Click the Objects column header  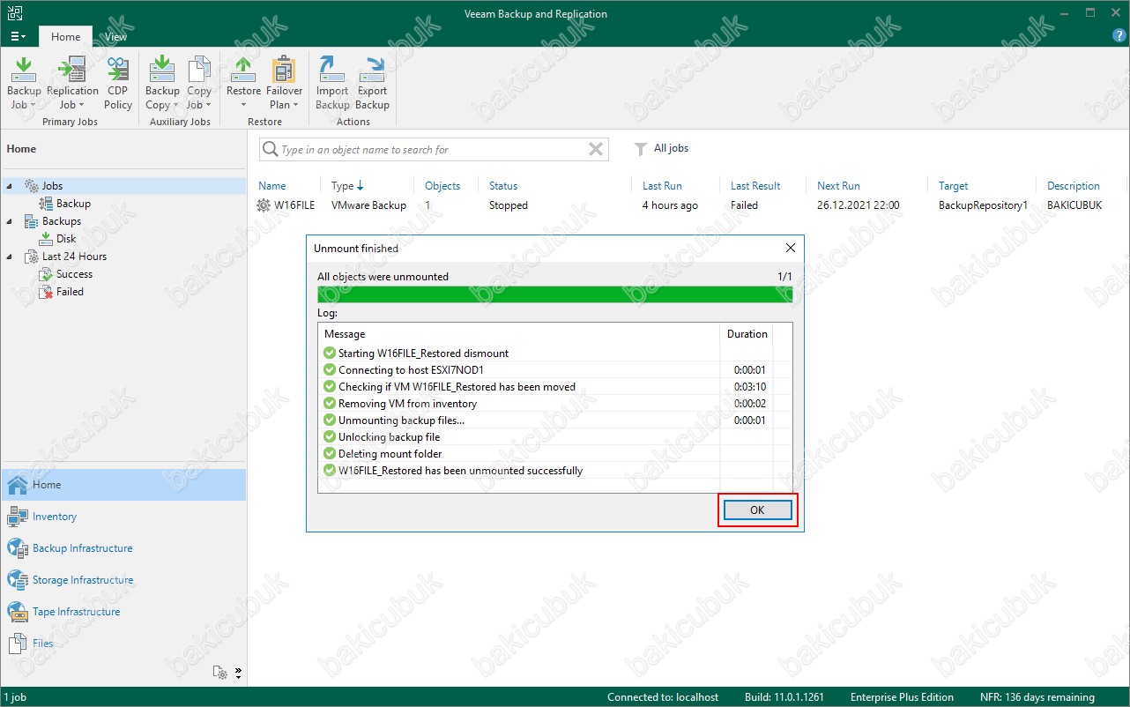pyautogui.click(x=442, y=186)
